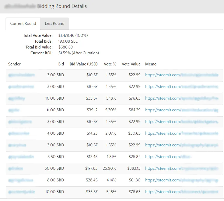The image size is (224, 201).
Task: Click the 5.70% vote percent cell
Action: (111, 110)
